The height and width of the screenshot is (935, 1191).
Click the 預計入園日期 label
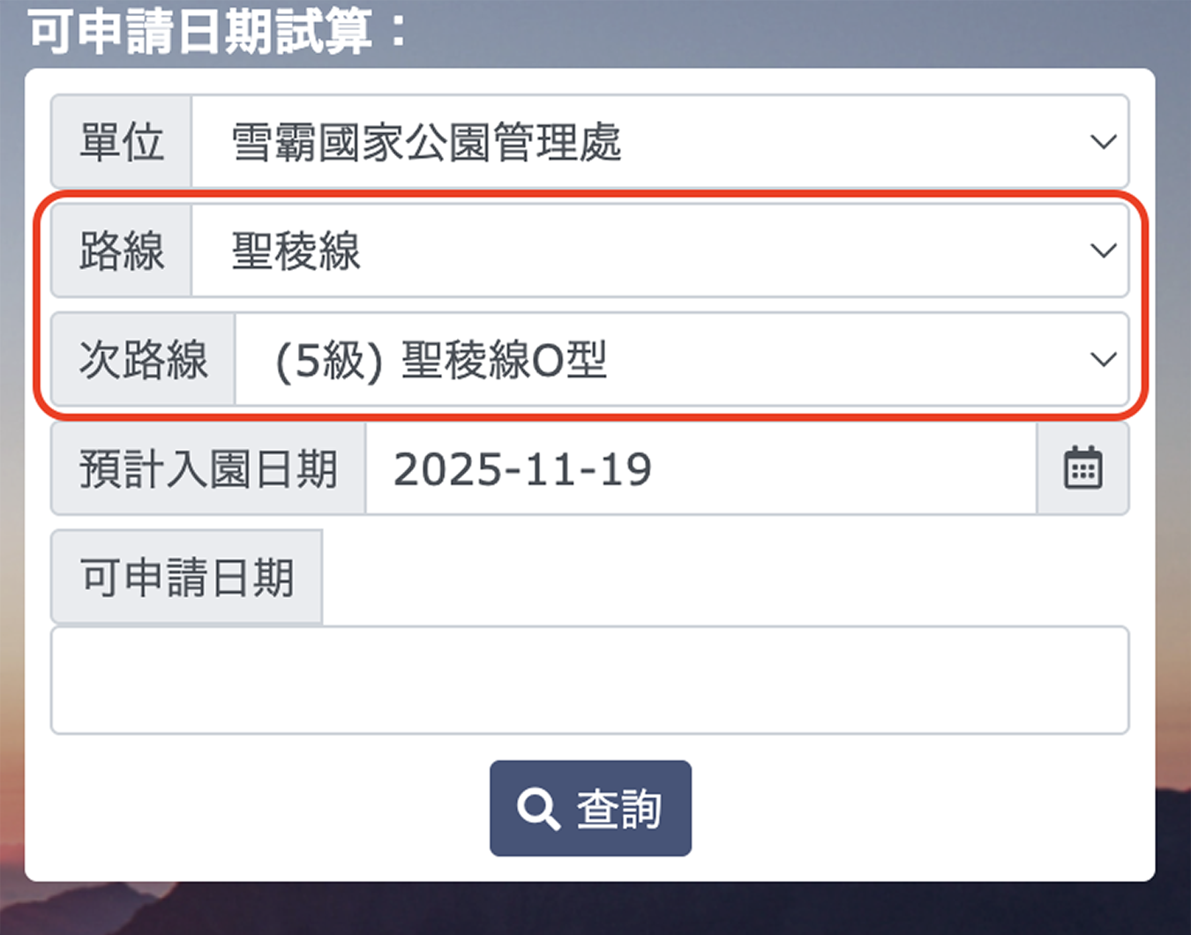coord(208,468)
